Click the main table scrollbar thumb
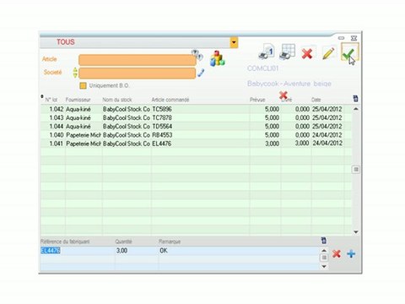The image size is (405, 304). click(x=356, y=170)
